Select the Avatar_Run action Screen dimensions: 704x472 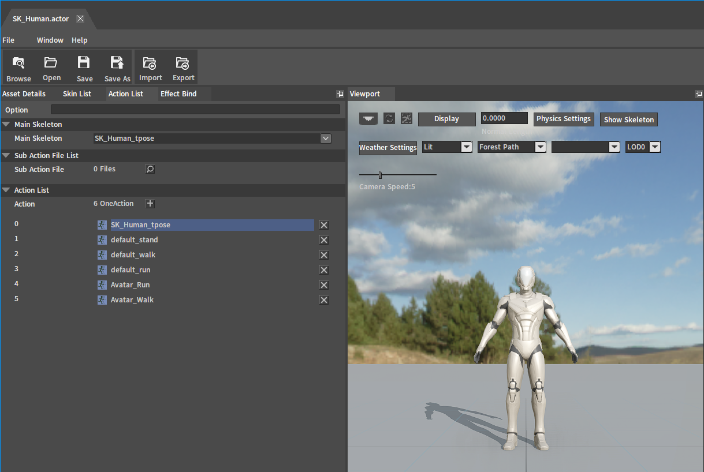coord(131,285)
